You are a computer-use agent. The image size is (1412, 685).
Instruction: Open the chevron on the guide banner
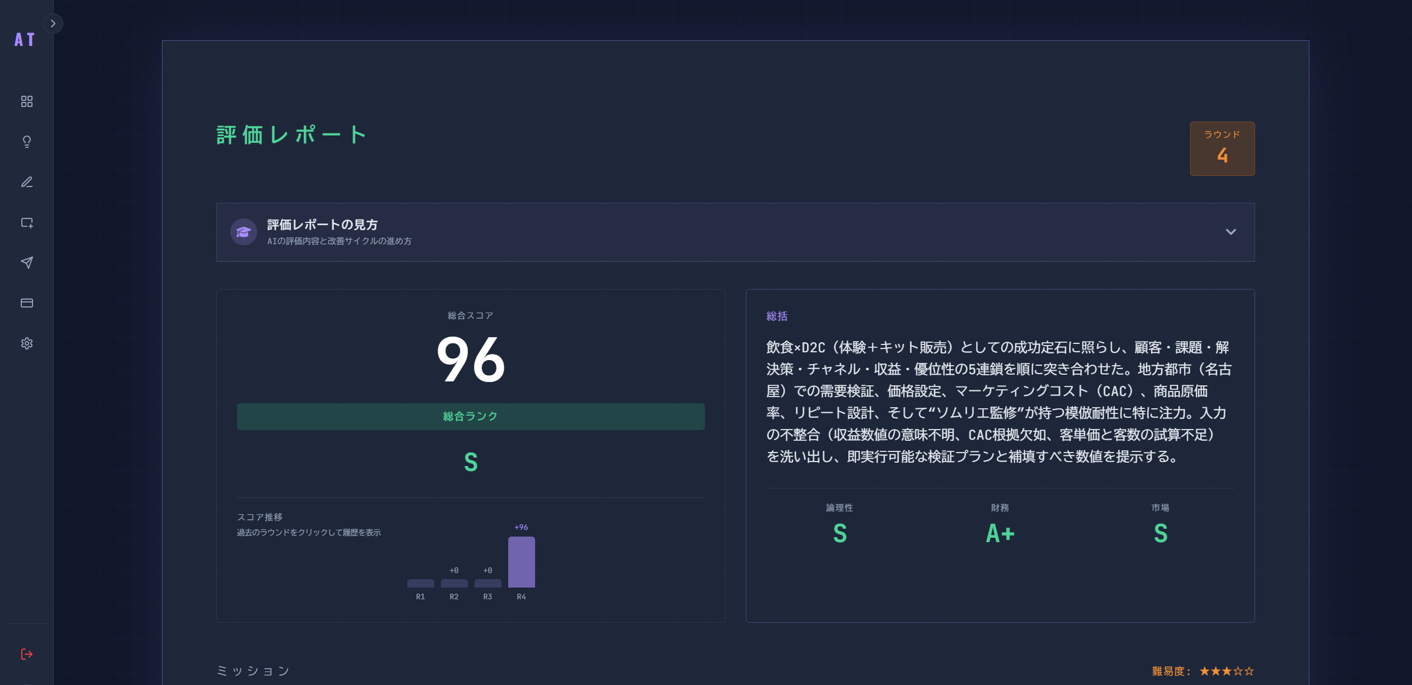1230,231
